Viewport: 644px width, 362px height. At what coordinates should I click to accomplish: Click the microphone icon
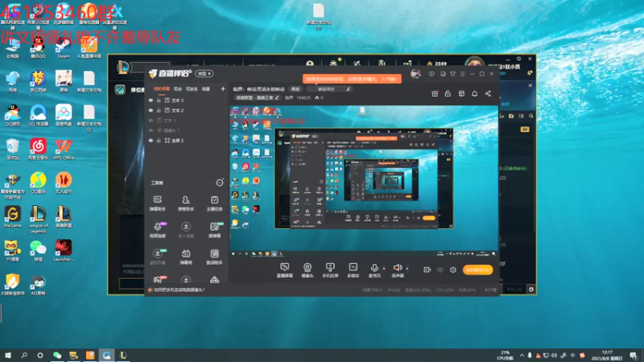click(x=374, y=268)
